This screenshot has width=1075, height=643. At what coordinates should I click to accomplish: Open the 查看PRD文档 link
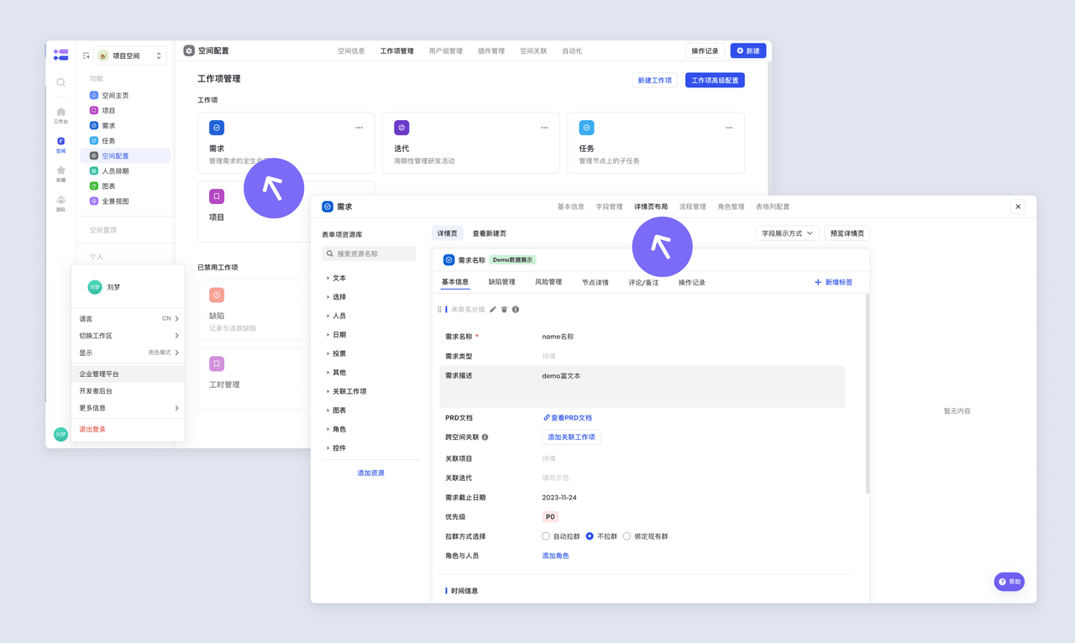[x=568, y=417]
